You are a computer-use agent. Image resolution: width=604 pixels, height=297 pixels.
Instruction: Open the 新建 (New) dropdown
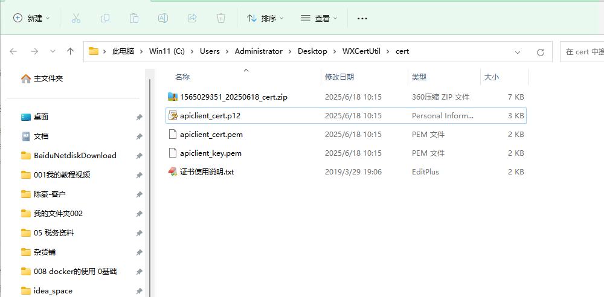pyautogui.click(x=32, y=18)
